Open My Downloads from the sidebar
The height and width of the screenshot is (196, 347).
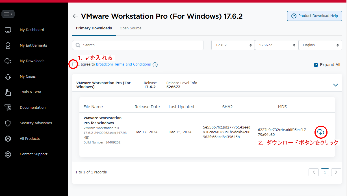tap(32, 61)
